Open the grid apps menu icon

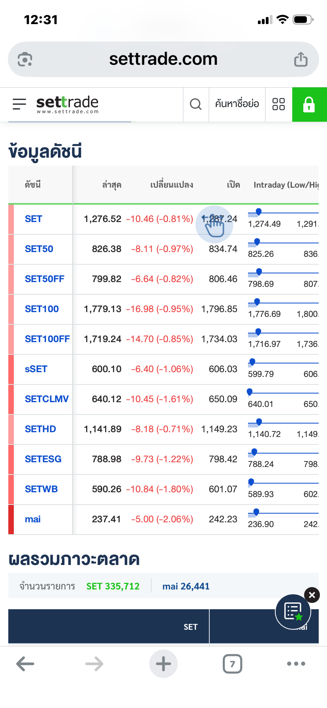click(278, 104)
